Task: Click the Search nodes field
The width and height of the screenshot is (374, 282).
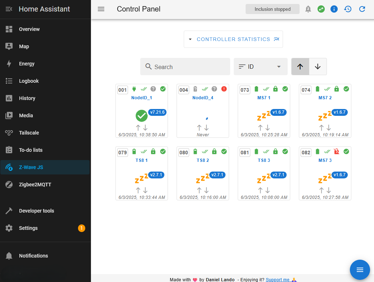Action: 185,67
